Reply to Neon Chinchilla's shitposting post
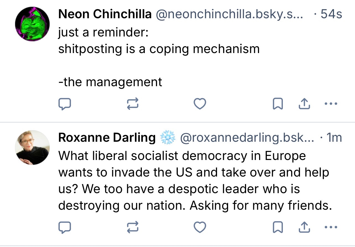355x247 pixels. 65,104
